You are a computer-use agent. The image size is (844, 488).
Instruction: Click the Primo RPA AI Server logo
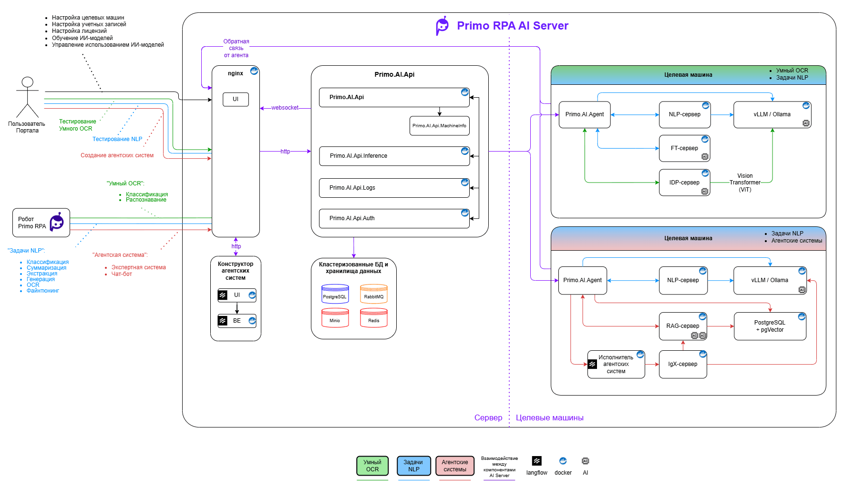442,26
